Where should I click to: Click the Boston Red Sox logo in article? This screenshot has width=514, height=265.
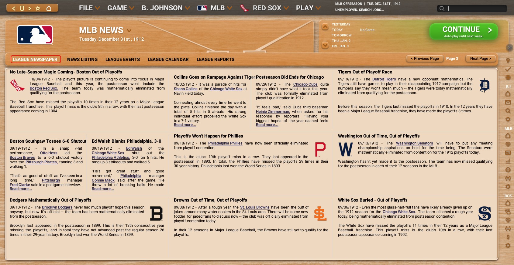(x=17, y=85)
